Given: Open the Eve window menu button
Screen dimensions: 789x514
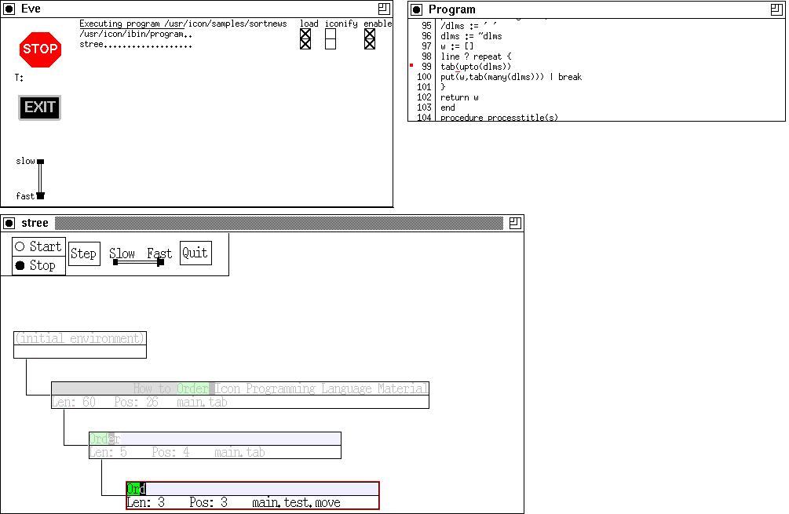Looking at the screenshot, I should [9, 9].
